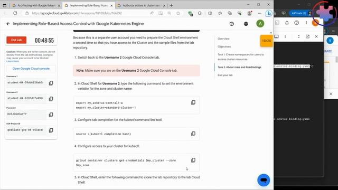338x190 pixels.
Task: Click the export my_cluster=standard-cluster-1 code line
Action: [x=106, y=108]
